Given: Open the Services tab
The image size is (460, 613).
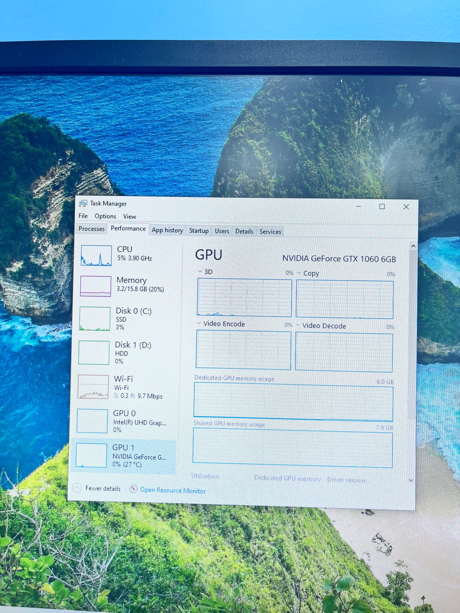Looking at the screenshot, I should [x=270, y=232].
